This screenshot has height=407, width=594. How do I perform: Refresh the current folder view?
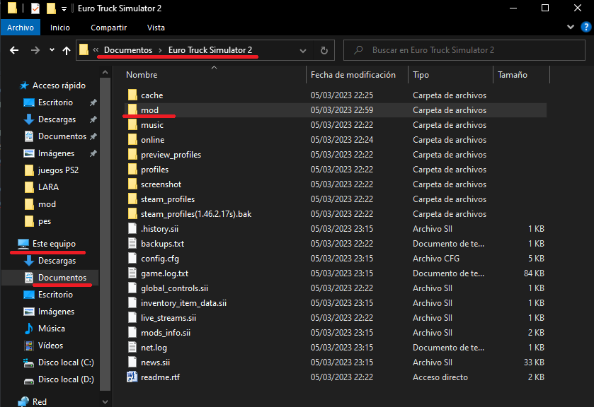tap(324, 50)
